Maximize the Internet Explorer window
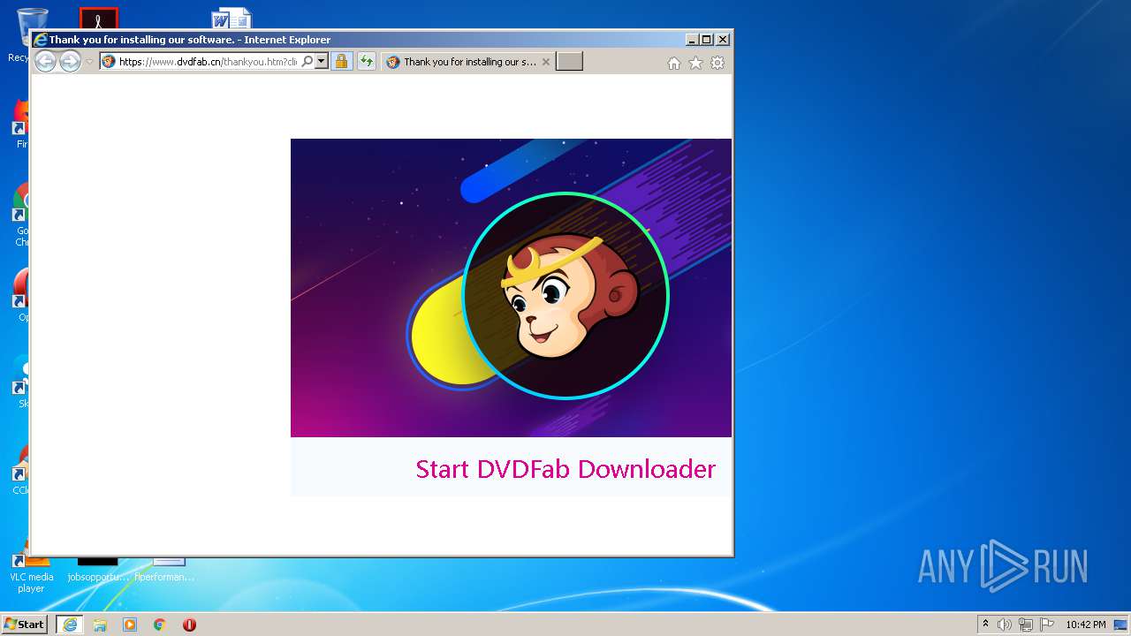The height and width of the screenshot is (636, 1131). [x=707, y=40]
